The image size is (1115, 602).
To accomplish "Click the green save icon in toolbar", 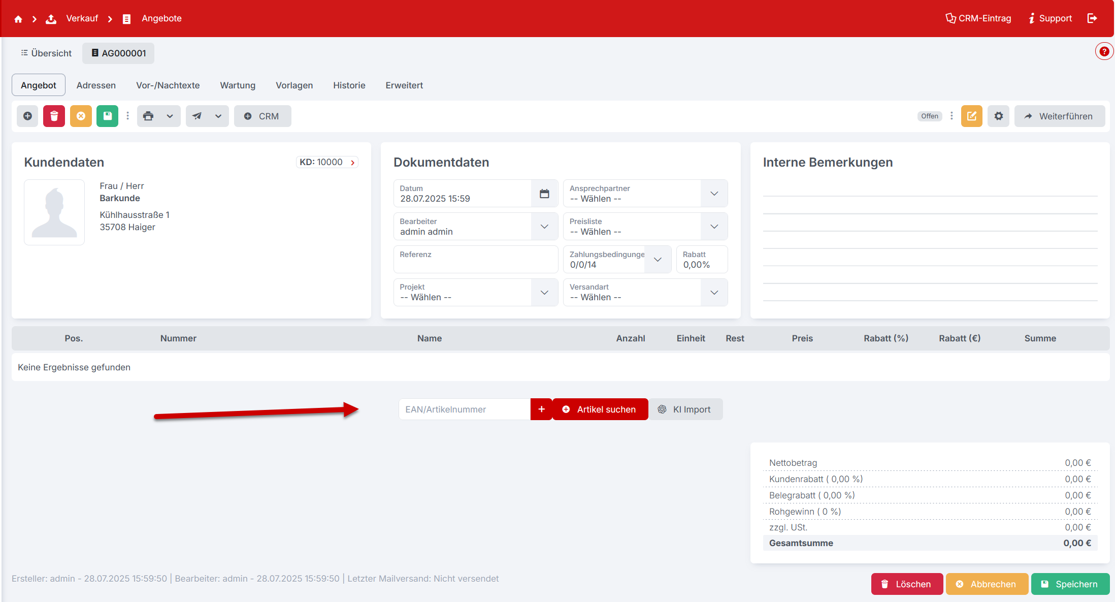I will click(107, 116).
